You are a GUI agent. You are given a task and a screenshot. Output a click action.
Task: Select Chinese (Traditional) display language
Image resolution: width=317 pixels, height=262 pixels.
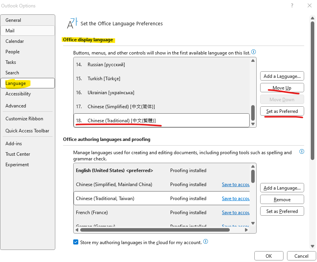click(x=162, y=120)
